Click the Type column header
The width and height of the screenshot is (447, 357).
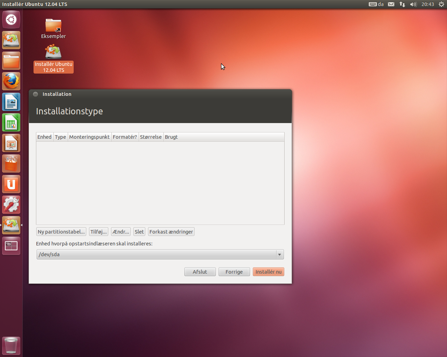(x=60, y=137)
